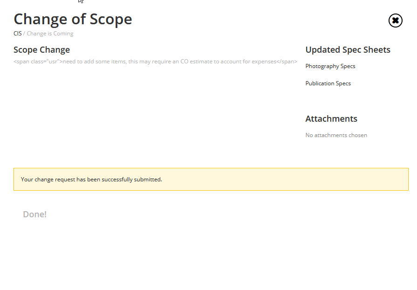The height and width of the screenshot is (290, 417).
Task: Open the CIS breadcrumb link
Action: point(18,34)
